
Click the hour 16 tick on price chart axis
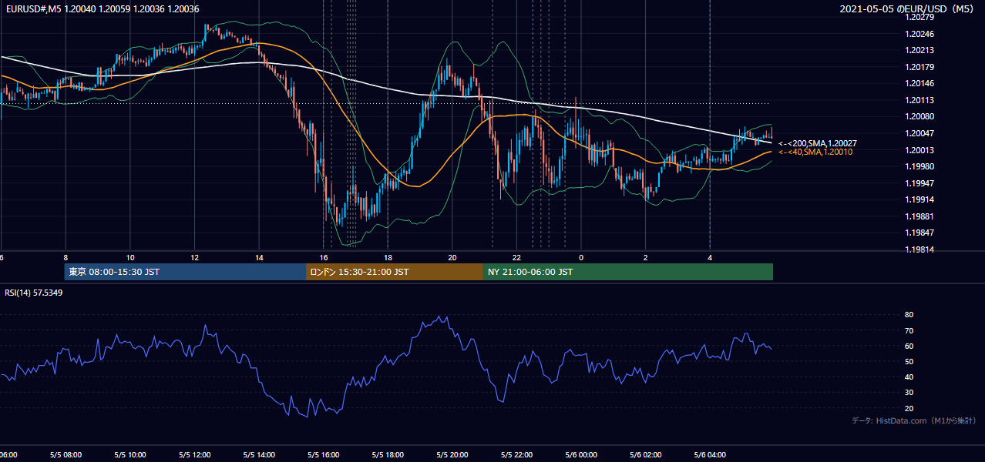point(324,257)
